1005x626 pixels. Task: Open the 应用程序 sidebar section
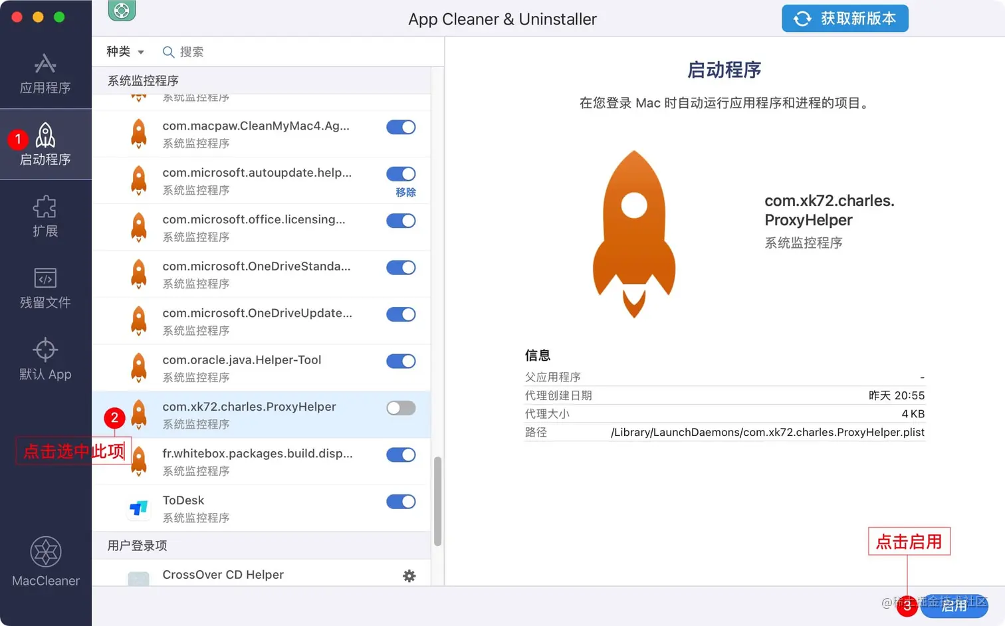click(x=45, y=74)
